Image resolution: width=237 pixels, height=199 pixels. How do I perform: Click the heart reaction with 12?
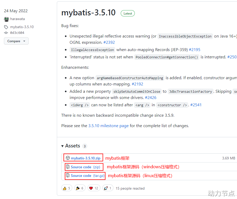click(94, 188)
